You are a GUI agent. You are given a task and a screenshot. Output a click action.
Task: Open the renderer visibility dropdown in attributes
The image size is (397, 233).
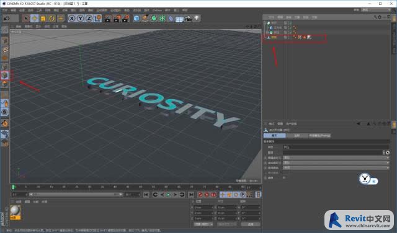click(336, 163)
